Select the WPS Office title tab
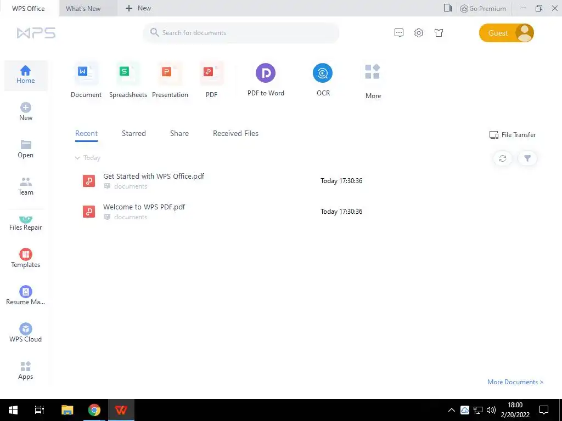The height and width of the screenshot is (421, 562). [29, 8]
